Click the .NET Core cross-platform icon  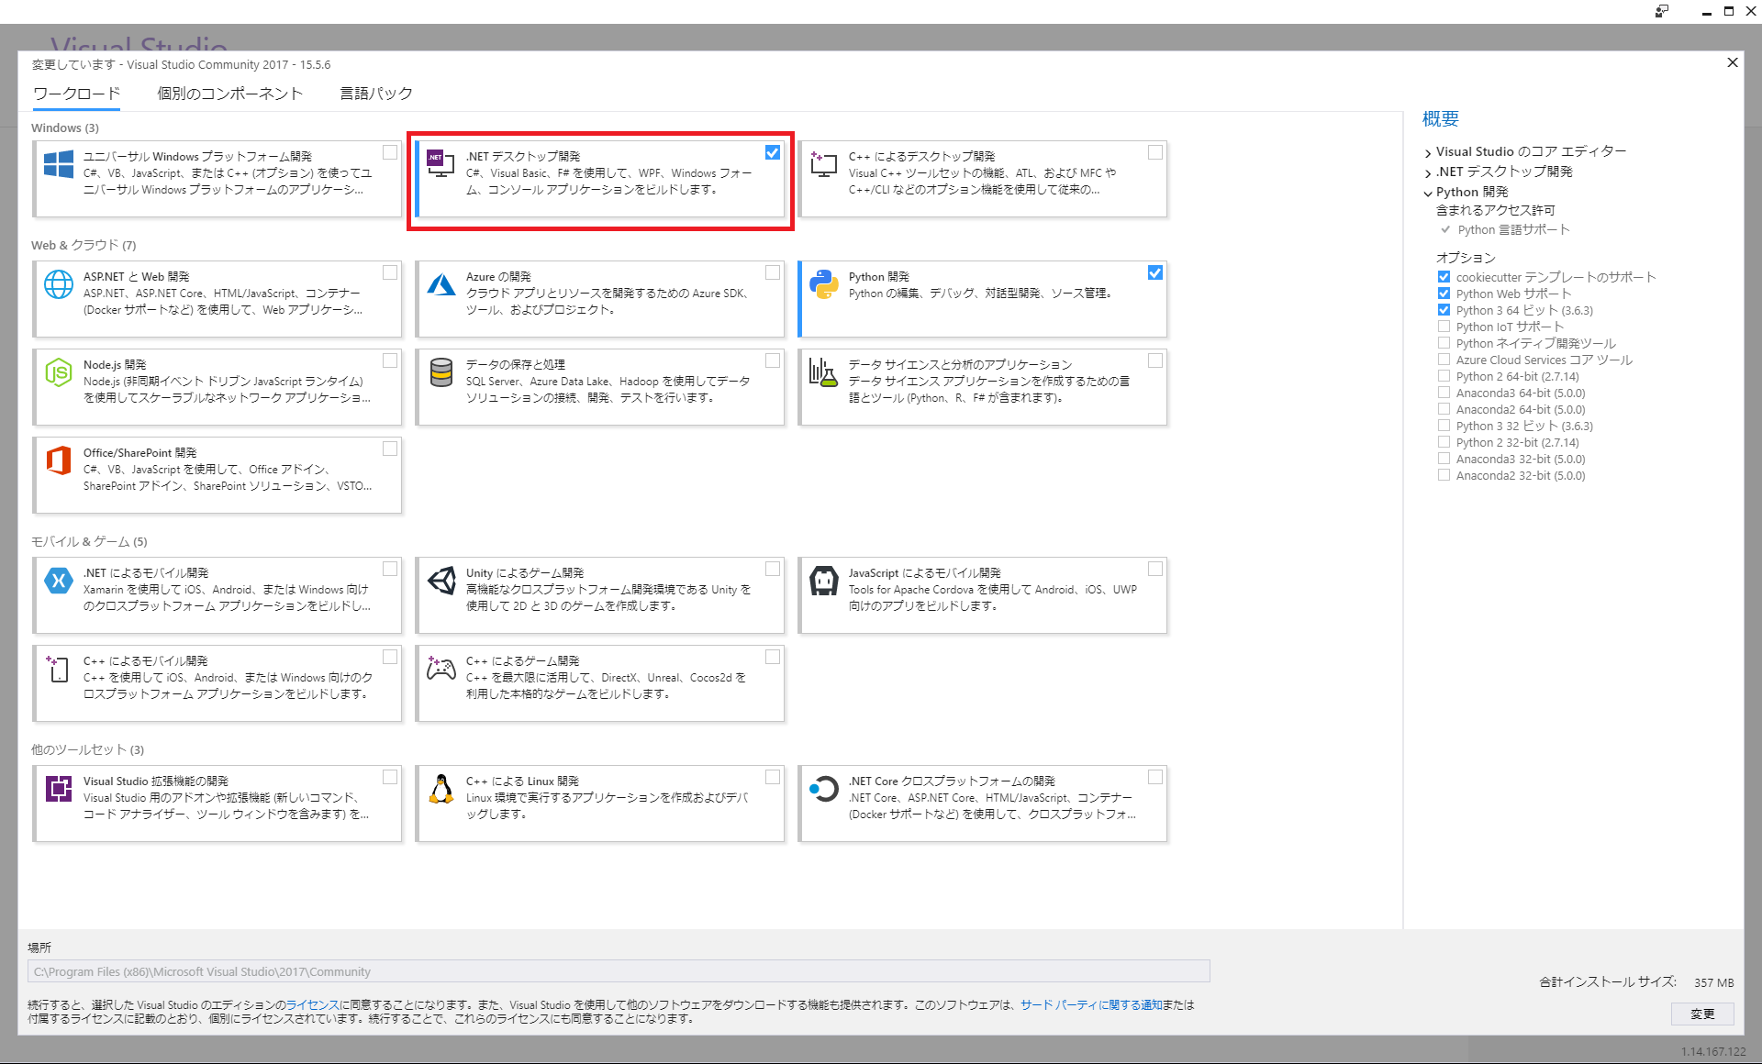(x=824, y=790)
